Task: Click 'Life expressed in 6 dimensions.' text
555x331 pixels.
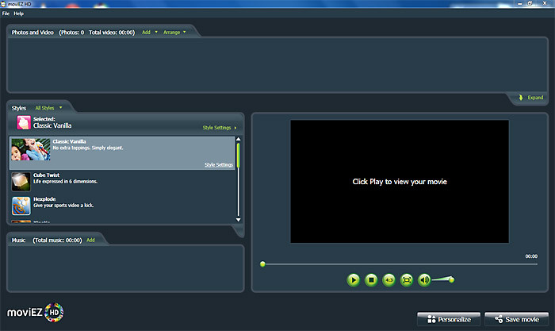Action: coord(65,182)
